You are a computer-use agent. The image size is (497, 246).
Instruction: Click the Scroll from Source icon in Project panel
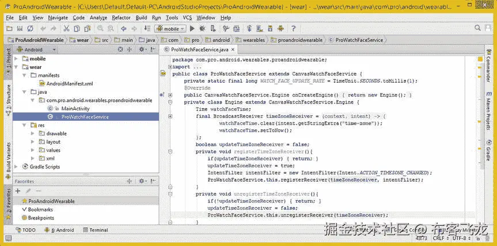(120, 49)
